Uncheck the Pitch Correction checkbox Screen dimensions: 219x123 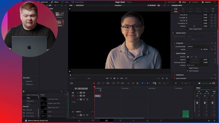click(x=187, y=71)
